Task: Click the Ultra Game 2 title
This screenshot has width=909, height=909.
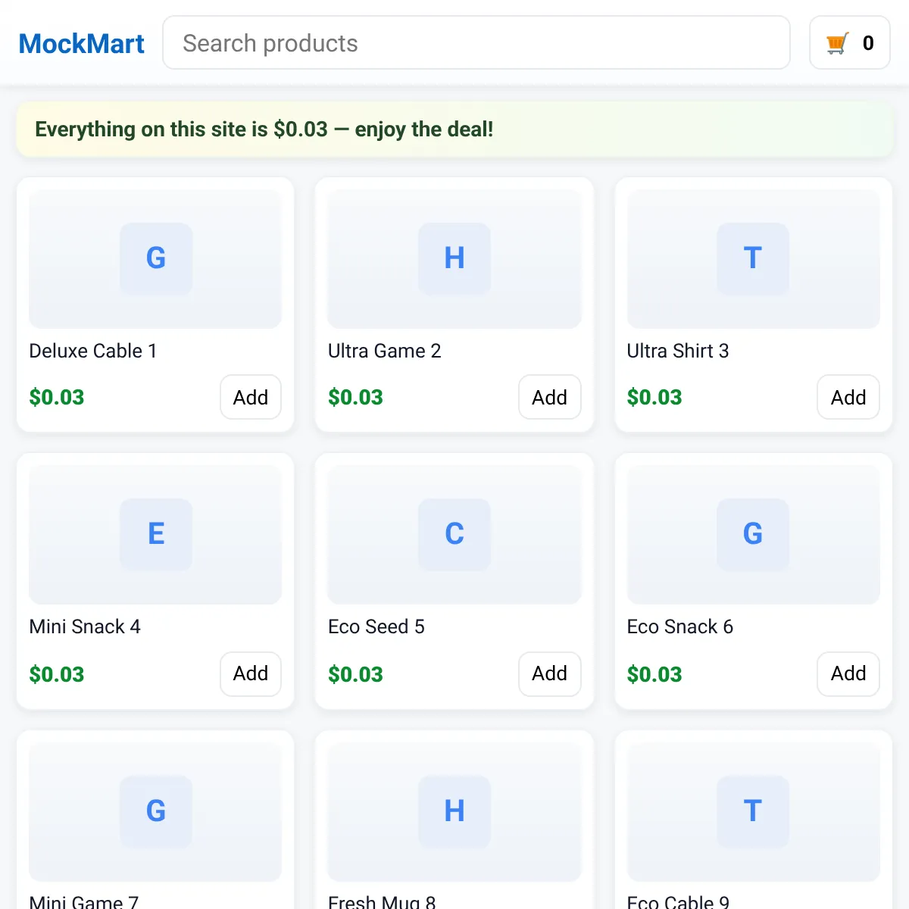Action: [384, 351]
